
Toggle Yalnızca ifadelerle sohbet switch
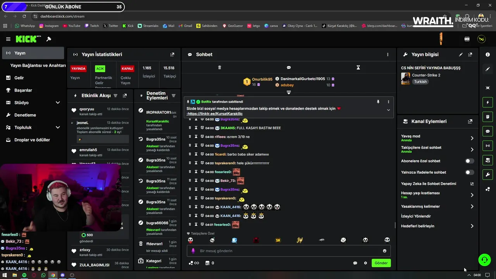(469, 172)
